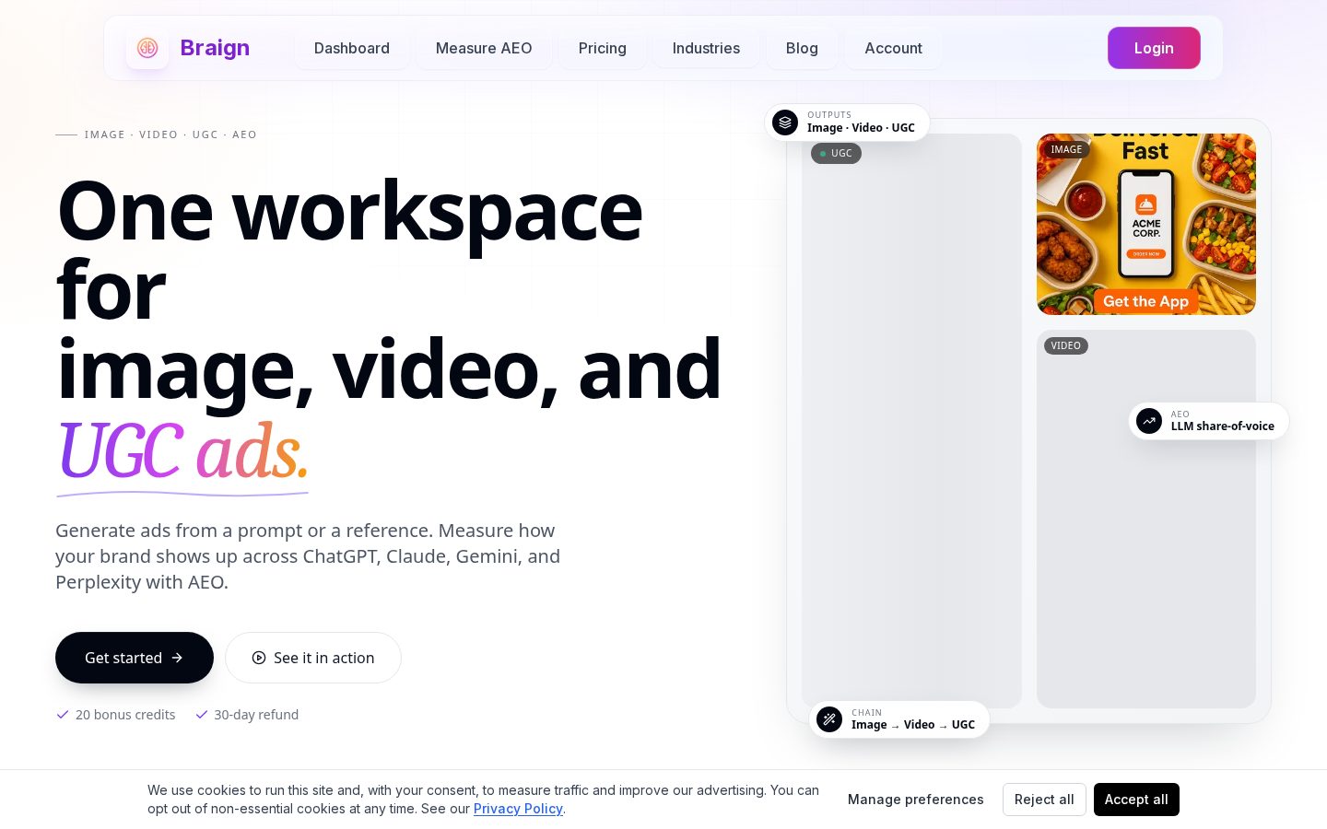Click the checkmark beside 20 bonus credits
The image size is (1327, 829).
(63, 715)
